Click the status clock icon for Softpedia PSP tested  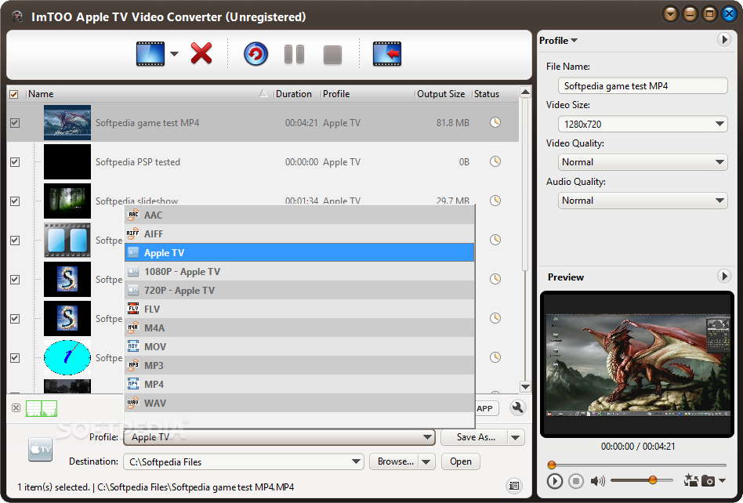495,161
